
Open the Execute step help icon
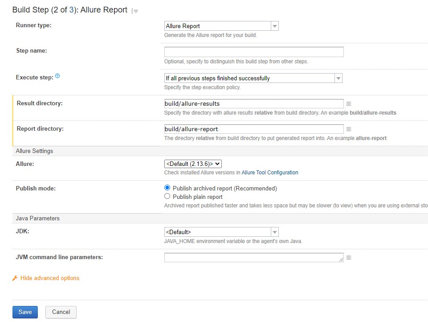[57, 76]
